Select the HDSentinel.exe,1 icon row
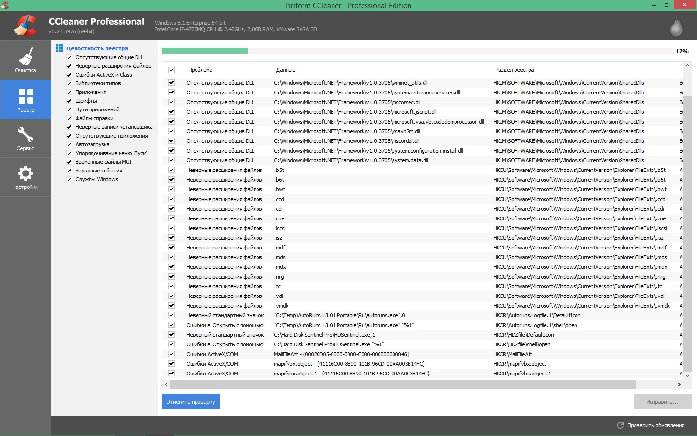The height and width of the screenshot is (436, 697). point(423,335)
